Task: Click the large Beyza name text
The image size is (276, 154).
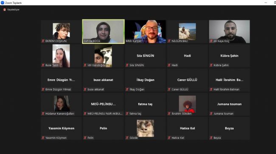Action: coord(229,128)
